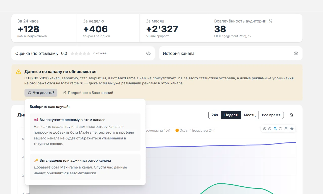Screen dimensions: 323x194
Task: Switch chart range to 24ч
Action: (215, 115)
